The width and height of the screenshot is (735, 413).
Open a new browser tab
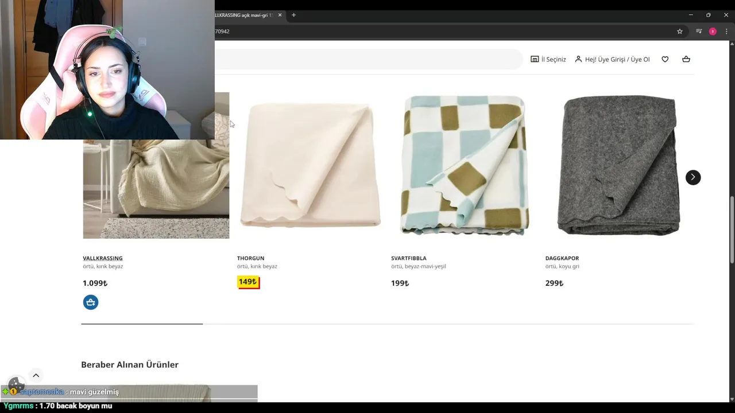[293, 15]
